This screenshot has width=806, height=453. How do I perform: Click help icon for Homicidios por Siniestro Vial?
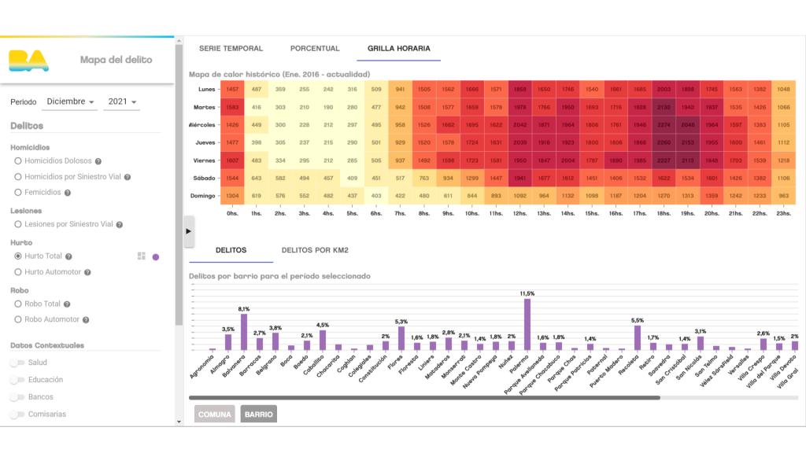pos(127,177)
